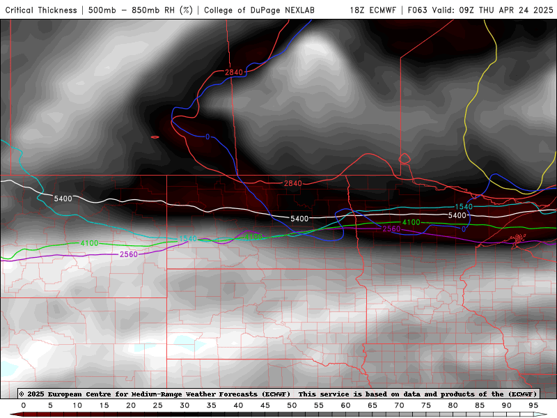Click the colorbar tick label 20

point(131,405)
